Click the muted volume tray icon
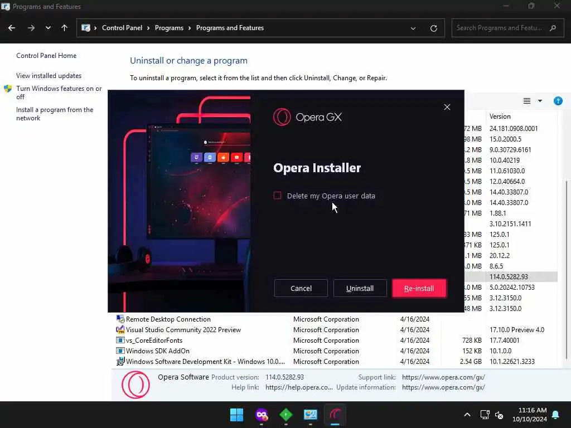The image size is (571, 428). click(x=499, y=415)
